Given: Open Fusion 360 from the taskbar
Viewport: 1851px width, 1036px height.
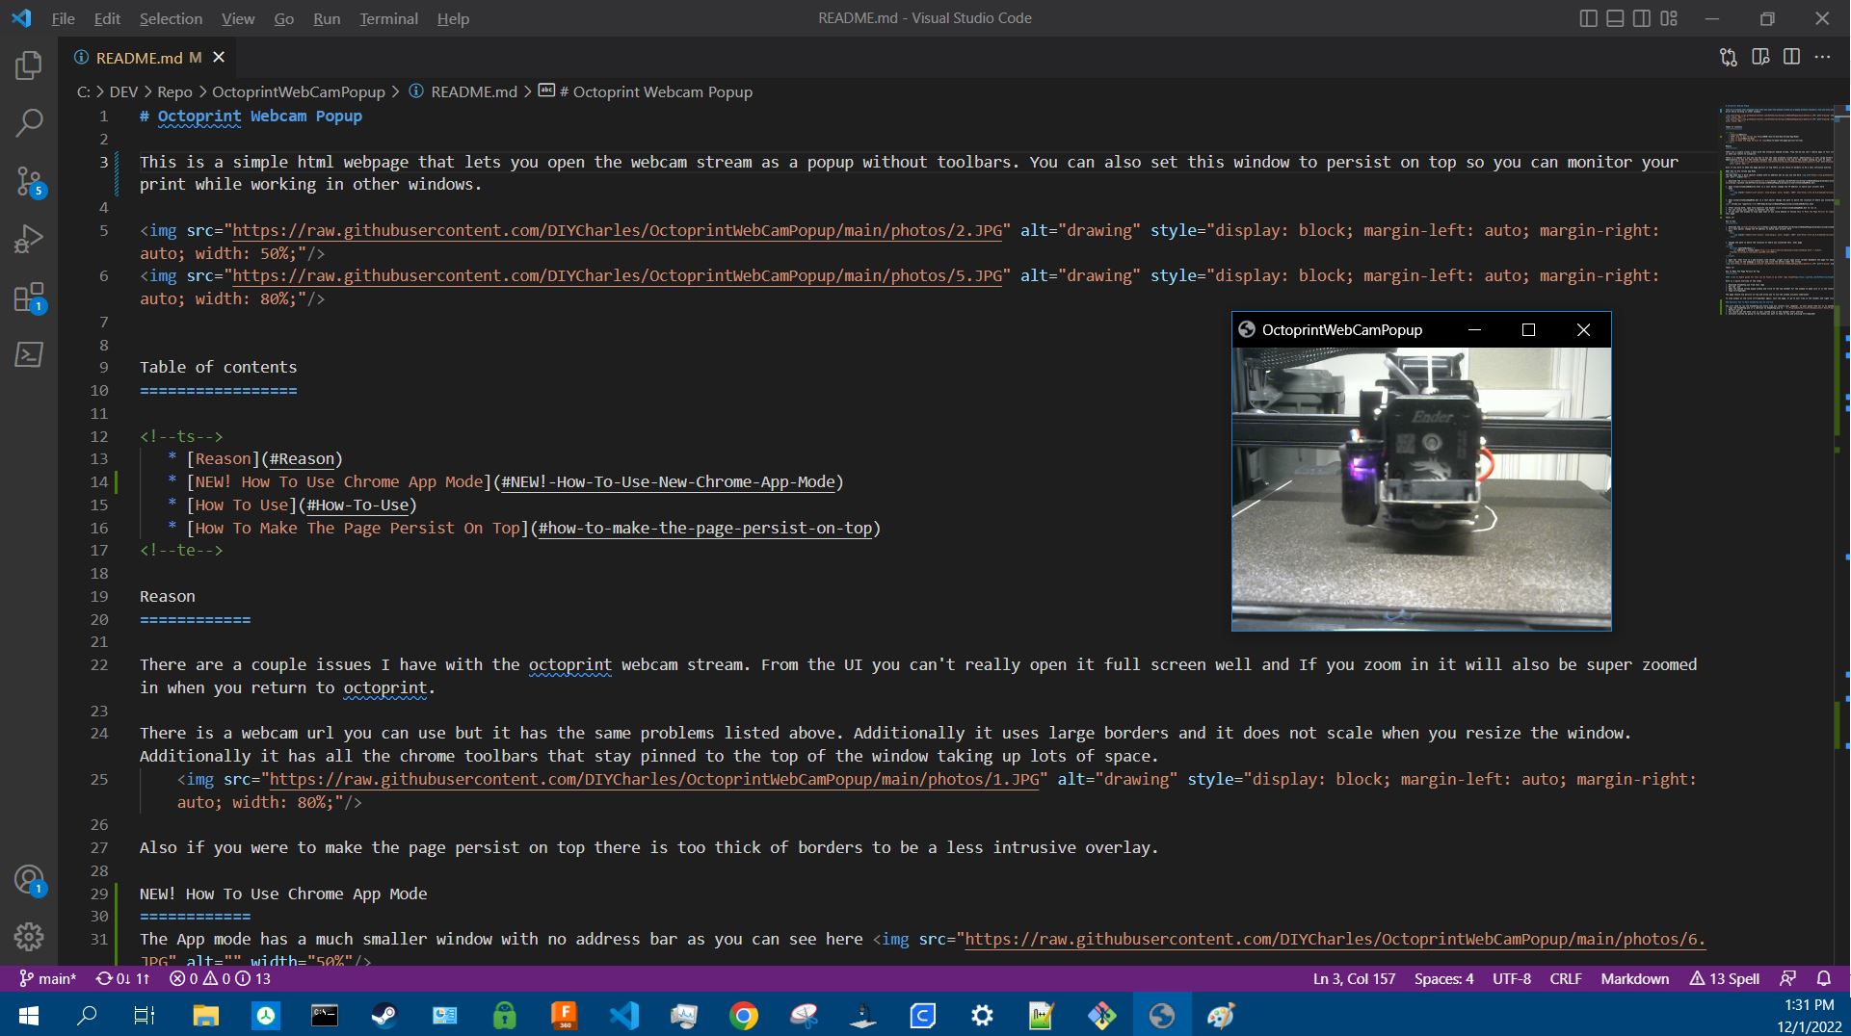Looking at the screenshot, I should 564,1015.
